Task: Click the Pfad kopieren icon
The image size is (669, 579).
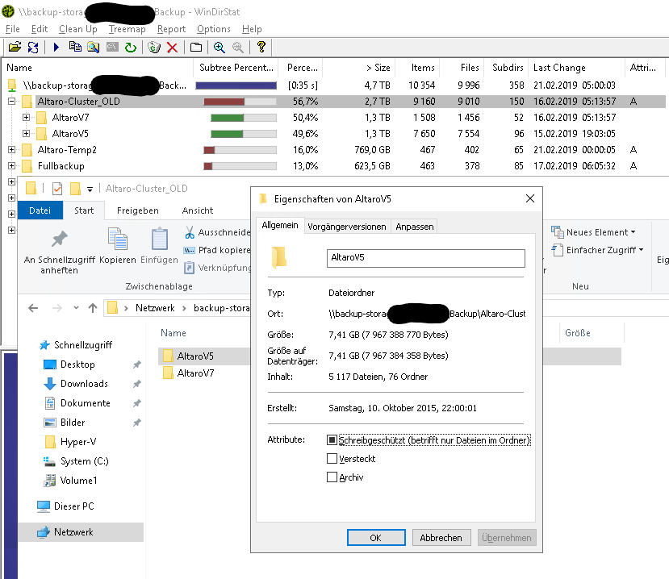Action: point(189,250)
